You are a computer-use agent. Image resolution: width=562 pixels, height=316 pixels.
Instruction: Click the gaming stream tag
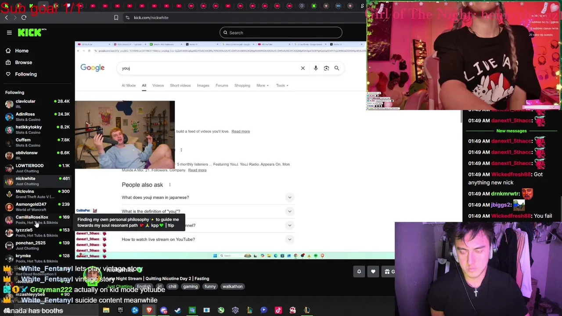(190, 287)
